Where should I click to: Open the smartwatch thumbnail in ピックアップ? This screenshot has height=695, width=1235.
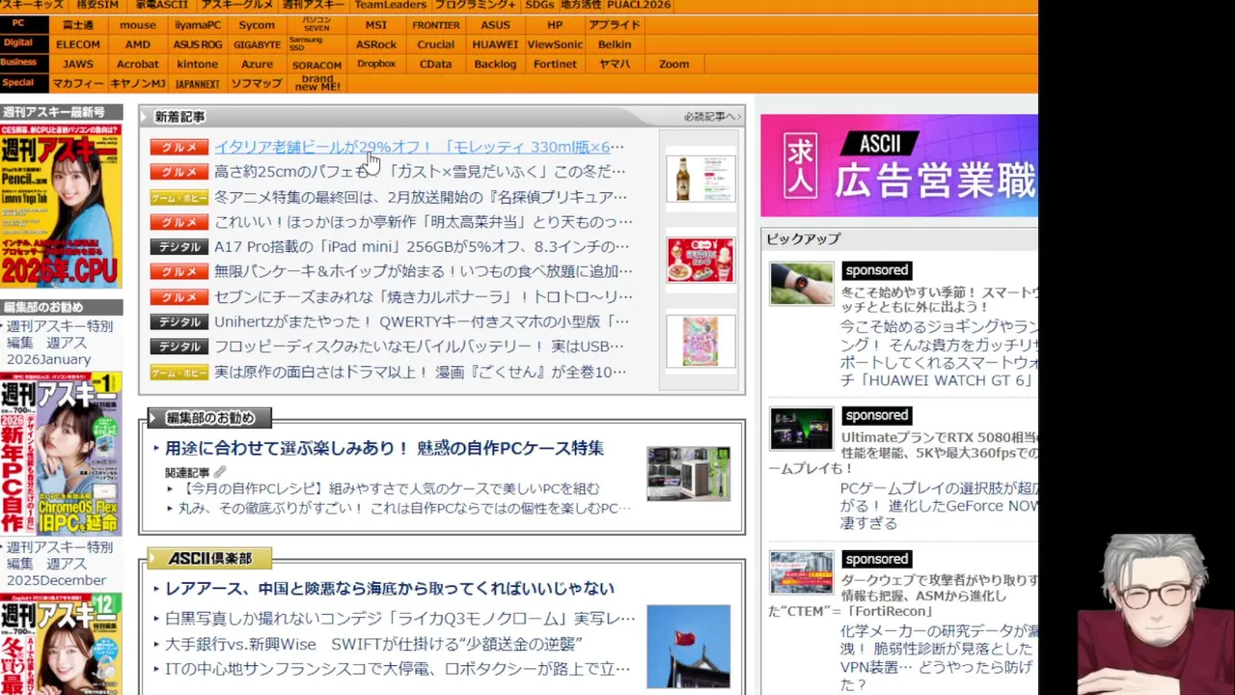(x=801, y=283)
